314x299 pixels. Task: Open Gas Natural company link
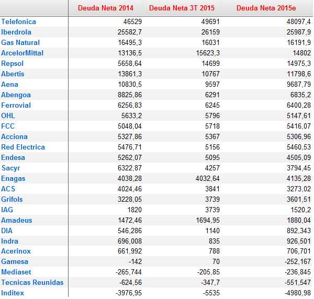[x=20, y=43]
